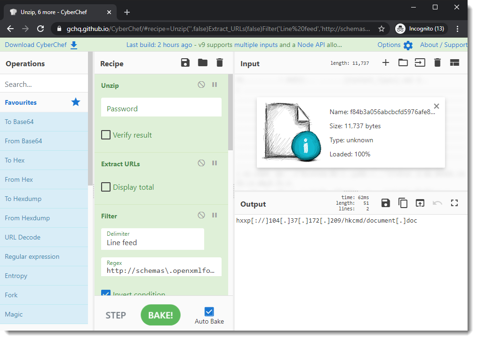Click the browser address bar
Screen dimensions: 477x340
pyautogui.click(x=218, y=29)
